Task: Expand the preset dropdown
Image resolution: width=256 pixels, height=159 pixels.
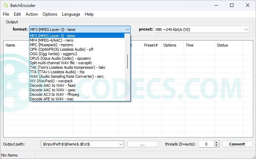Action: click(x=246, y=30)
